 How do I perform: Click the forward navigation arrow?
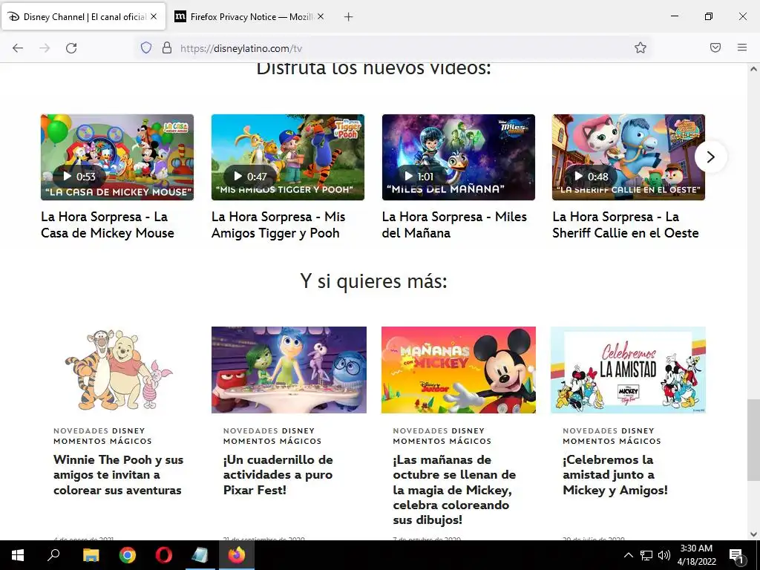(45, 48)
